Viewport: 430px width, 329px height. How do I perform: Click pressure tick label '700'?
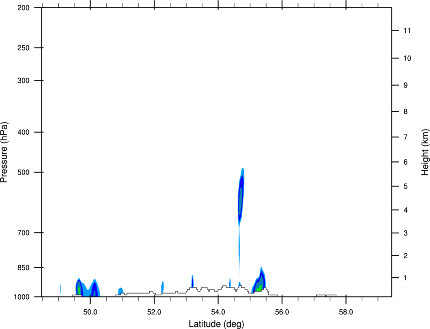[23, 233]
